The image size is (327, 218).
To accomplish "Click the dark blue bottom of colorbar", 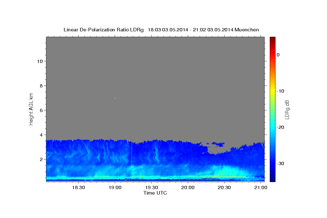I will click(272, 178).
